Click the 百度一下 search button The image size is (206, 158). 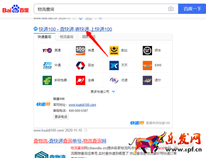(x=192, y=9)
